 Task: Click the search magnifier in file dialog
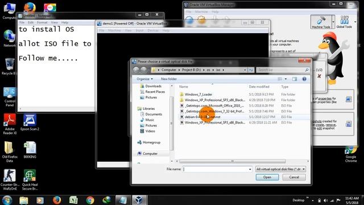[x=307, y=69]
